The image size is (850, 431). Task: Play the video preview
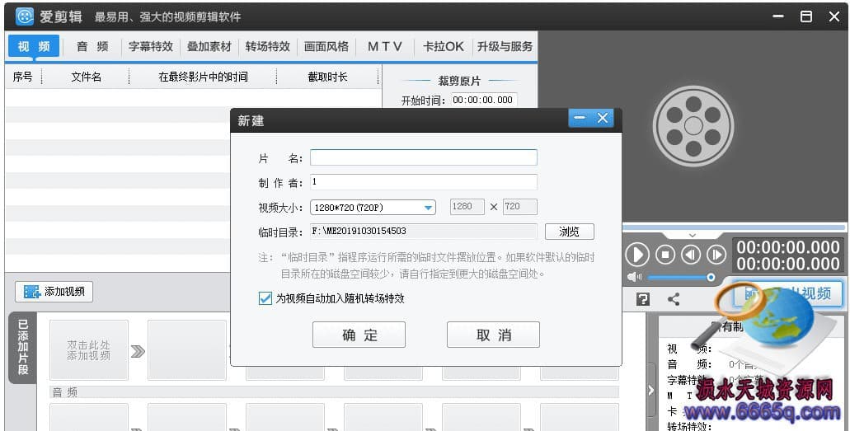(x=637, y=255)
